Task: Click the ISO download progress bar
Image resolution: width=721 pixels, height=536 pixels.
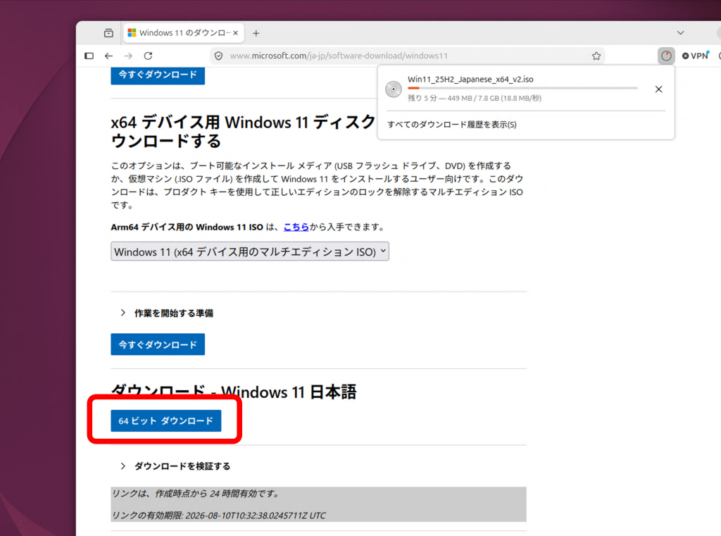Action: pyautogui.click(x=523, y=88)
